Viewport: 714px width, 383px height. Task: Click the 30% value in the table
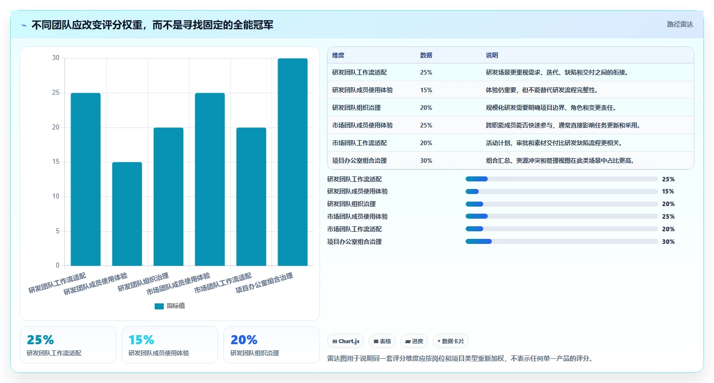[426, 161]
